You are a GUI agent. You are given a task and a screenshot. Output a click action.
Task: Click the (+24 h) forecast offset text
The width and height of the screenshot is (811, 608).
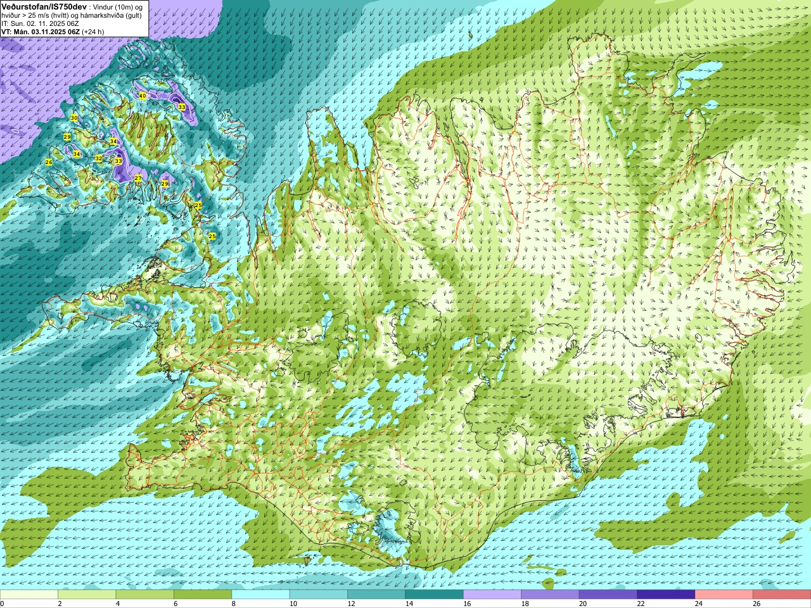93,32
